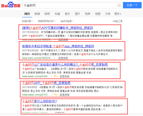The width and height of the screenshot is (143, 116).
Task: Open the 站点内检索 site search dropdown
Action: pos(67,21)
